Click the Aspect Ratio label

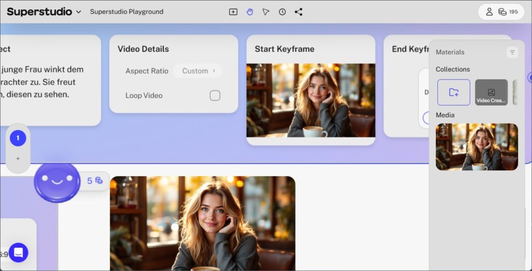pyautogui.click(x=147, y=71)
